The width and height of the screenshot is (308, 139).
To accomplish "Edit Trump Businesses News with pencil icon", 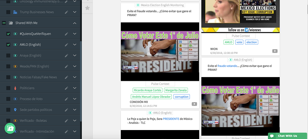I will [x=66, y=12].
